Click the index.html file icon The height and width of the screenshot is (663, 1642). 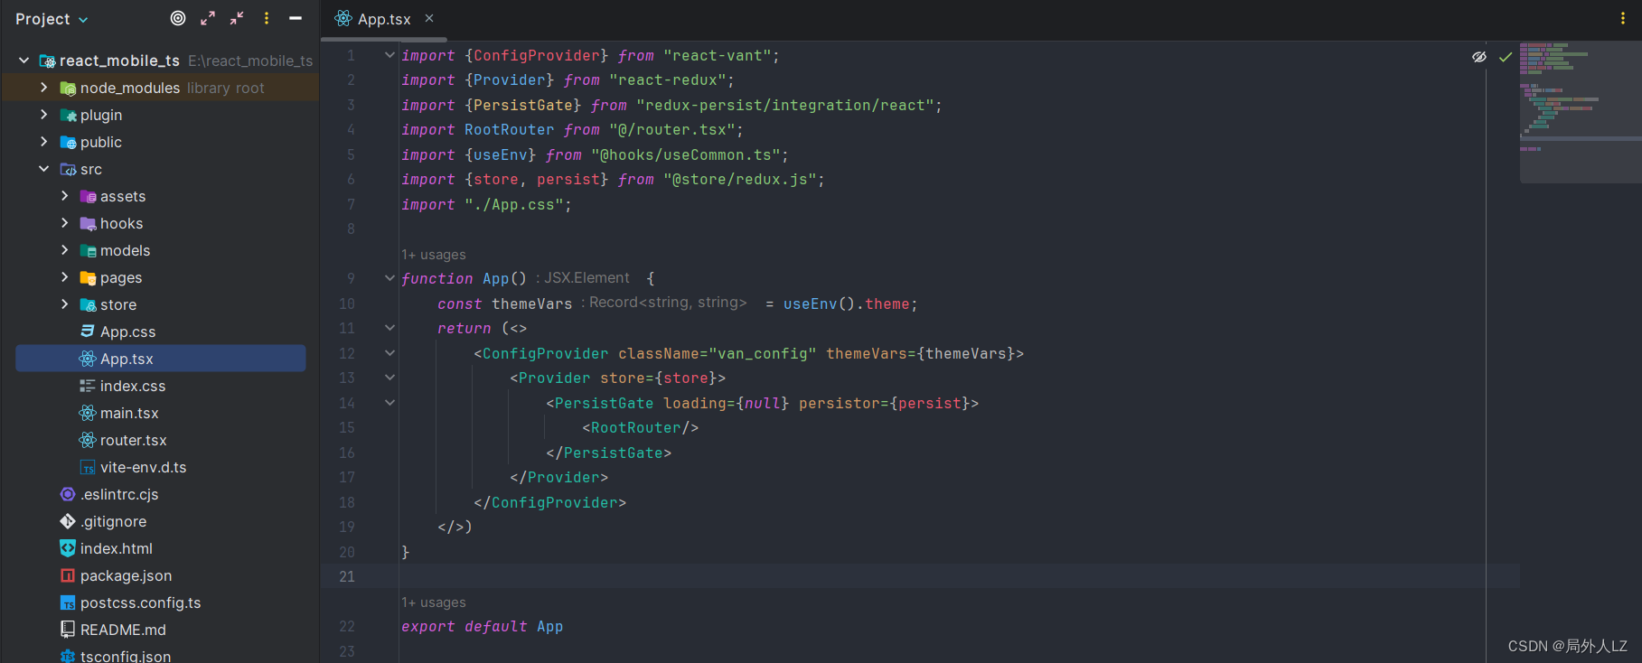click(x=68, y=548)
